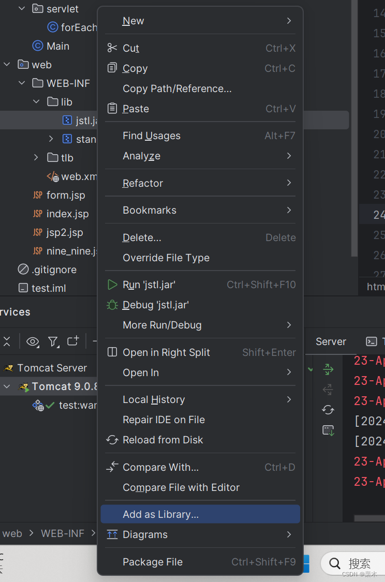This screenshot has width=385, height=582.
Task: Click the Paste clipboard icon
Action: tap(112, 109)
